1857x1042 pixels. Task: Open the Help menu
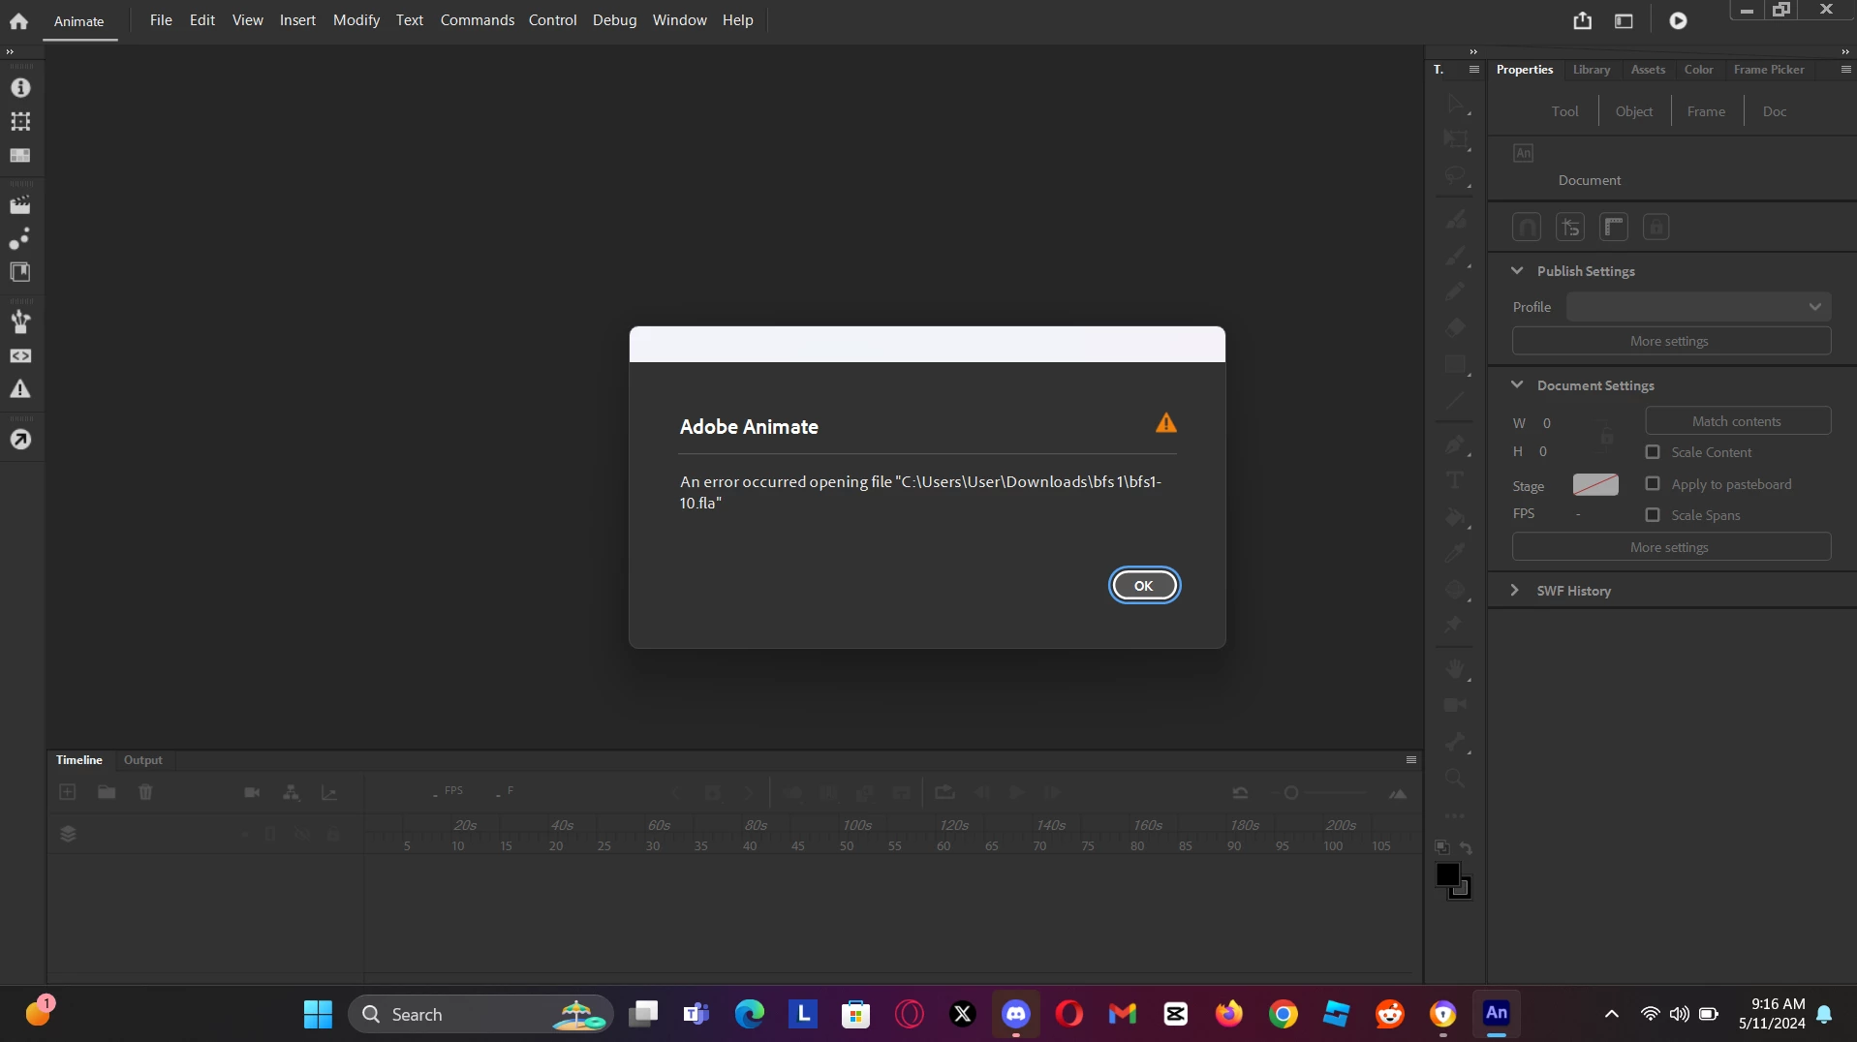(737, 19)
